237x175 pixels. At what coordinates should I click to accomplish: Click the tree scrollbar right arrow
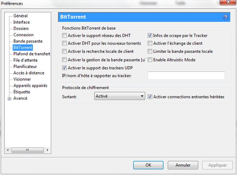47,150
